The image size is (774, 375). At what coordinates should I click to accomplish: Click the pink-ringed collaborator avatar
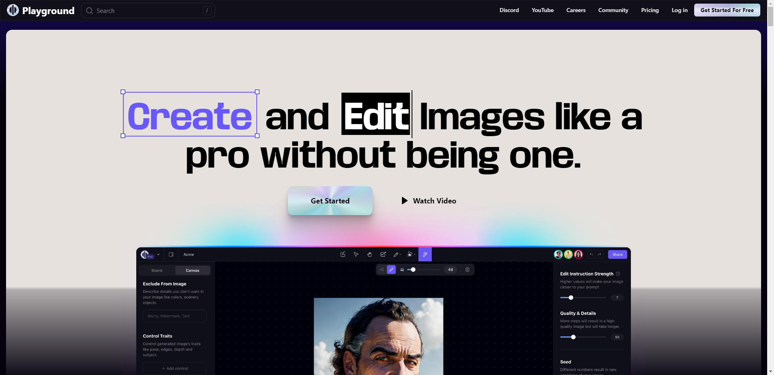[578, 254]
